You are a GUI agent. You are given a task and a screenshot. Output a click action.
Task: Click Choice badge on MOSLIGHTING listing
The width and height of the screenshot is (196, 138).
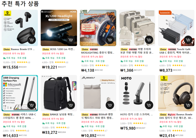coord(85,50)
